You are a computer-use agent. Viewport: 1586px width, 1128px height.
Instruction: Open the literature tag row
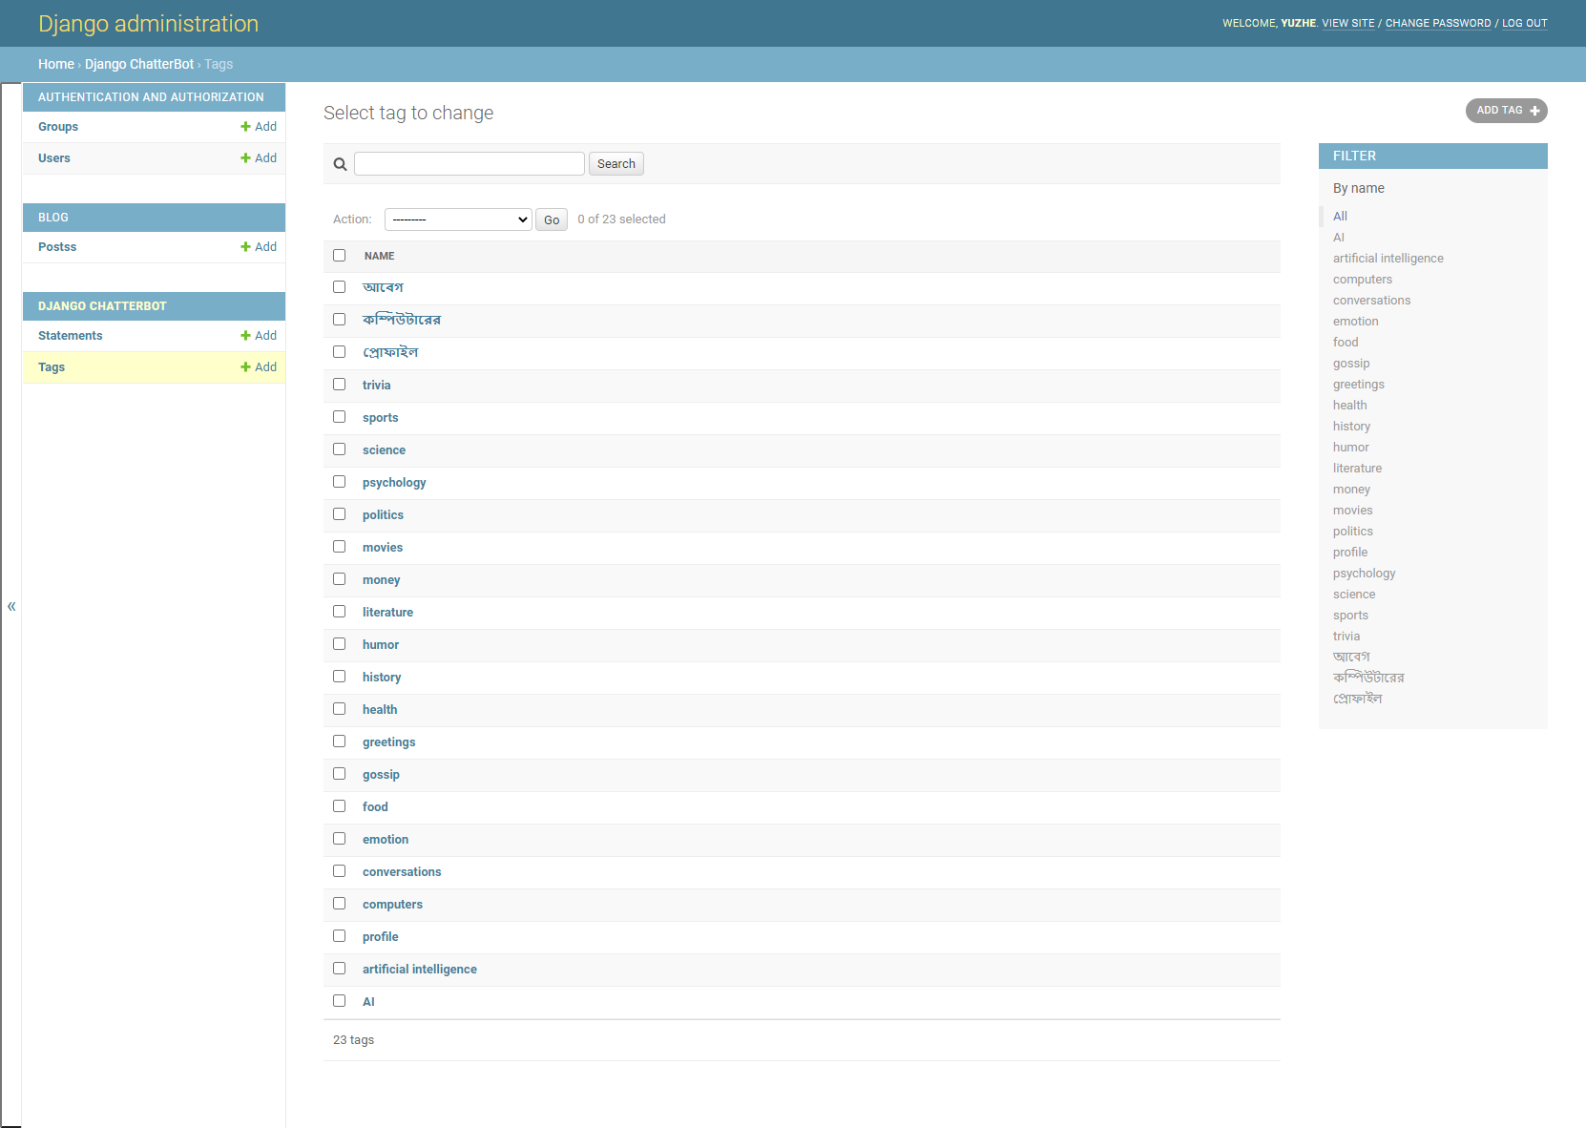388,613
